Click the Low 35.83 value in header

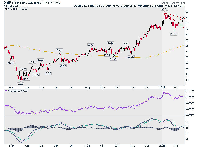coord(112,6)
